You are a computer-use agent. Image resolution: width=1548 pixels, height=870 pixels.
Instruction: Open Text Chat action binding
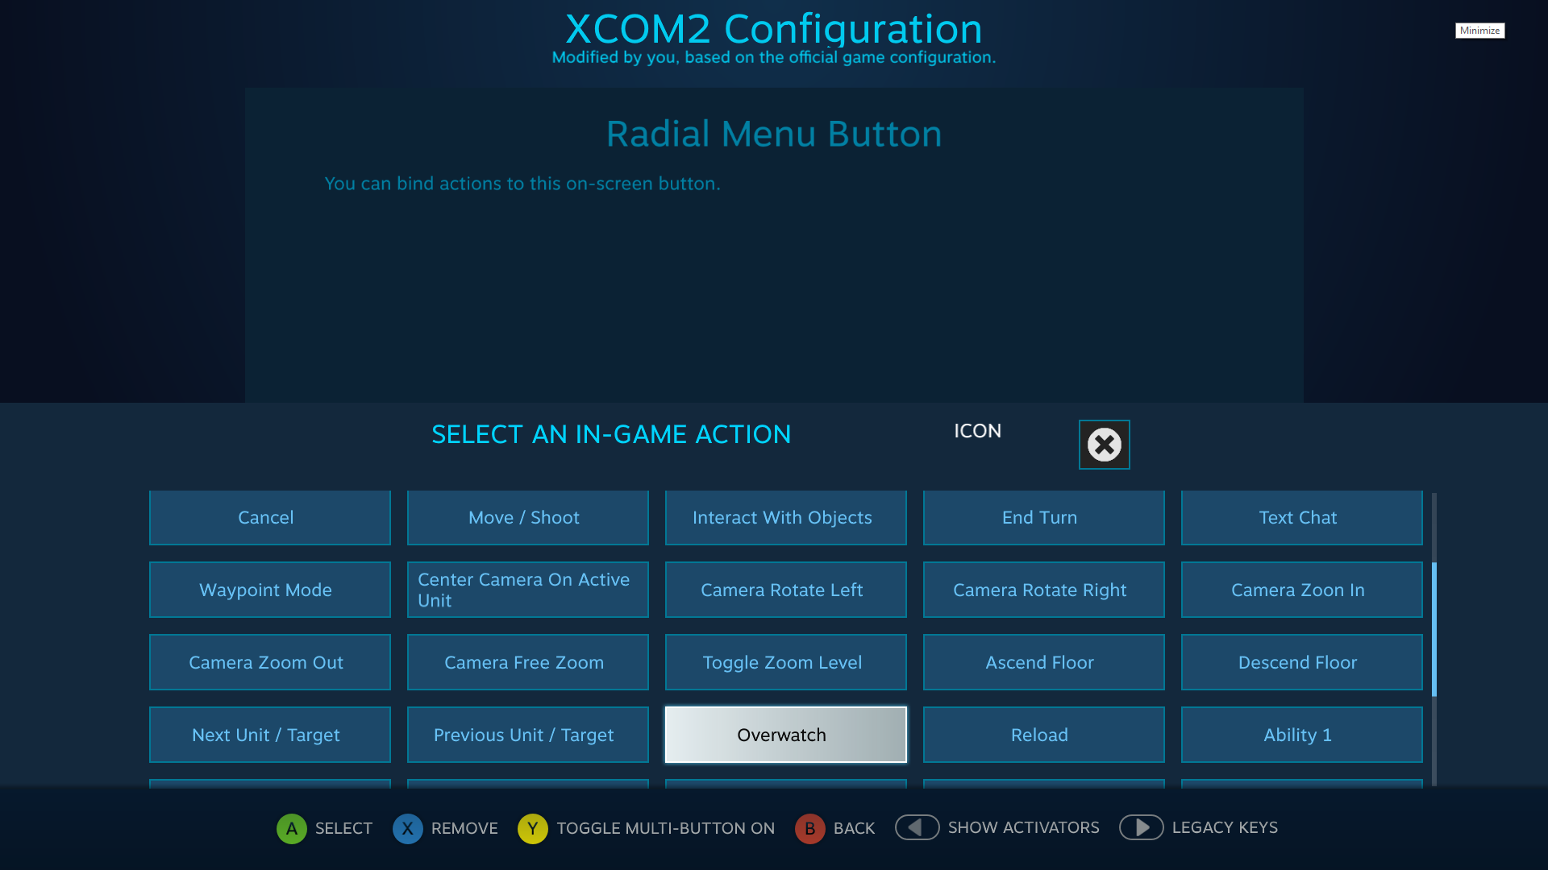coord(1297,517)
